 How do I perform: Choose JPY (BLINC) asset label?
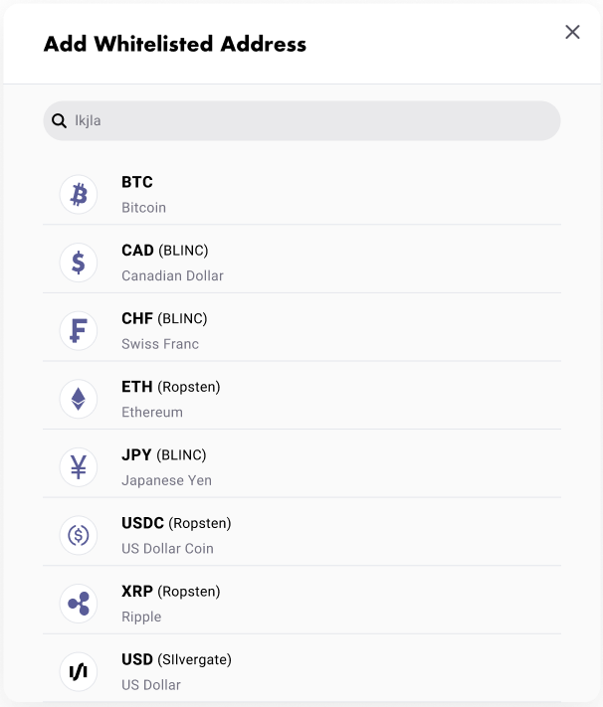click(164, 455)
